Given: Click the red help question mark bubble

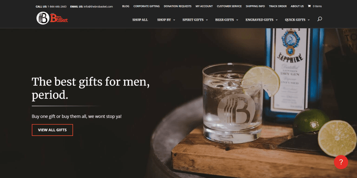Looking at the screenshot, I should coord(341,162).
